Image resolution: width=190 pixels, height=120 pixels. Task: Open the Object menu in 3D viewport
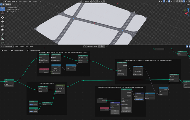(35, 1)
